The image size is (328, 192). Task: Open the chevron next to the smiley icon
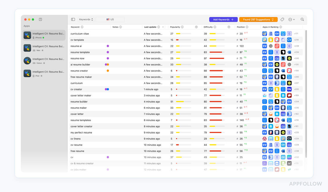click(x=293, y=19)
